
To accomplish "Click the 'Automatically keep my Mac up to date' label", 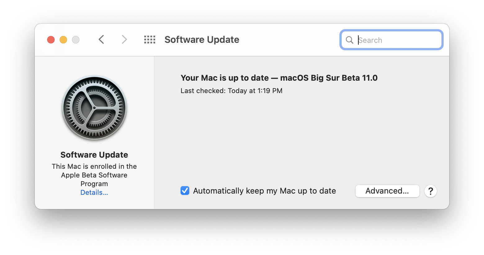I will point(264,191).
